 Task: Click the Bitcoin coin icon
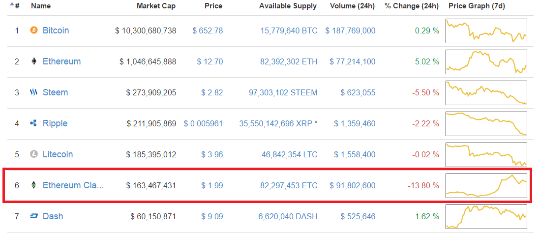(x=34, y=30)
